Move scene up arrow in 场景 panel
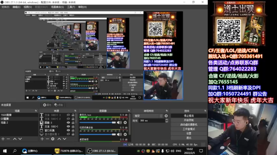Viewport: 277px width, 155px height. pyautogui.click(x=15, y=139)
